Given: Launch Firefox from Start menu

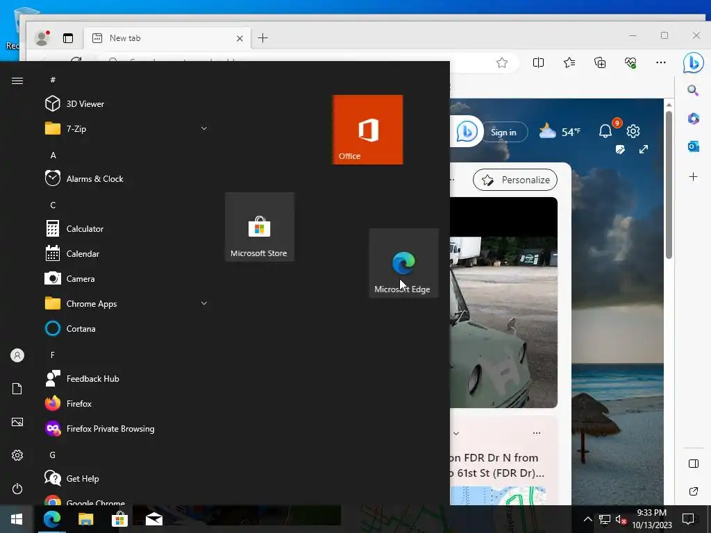Looking at the screenshot, I should 127,403.
